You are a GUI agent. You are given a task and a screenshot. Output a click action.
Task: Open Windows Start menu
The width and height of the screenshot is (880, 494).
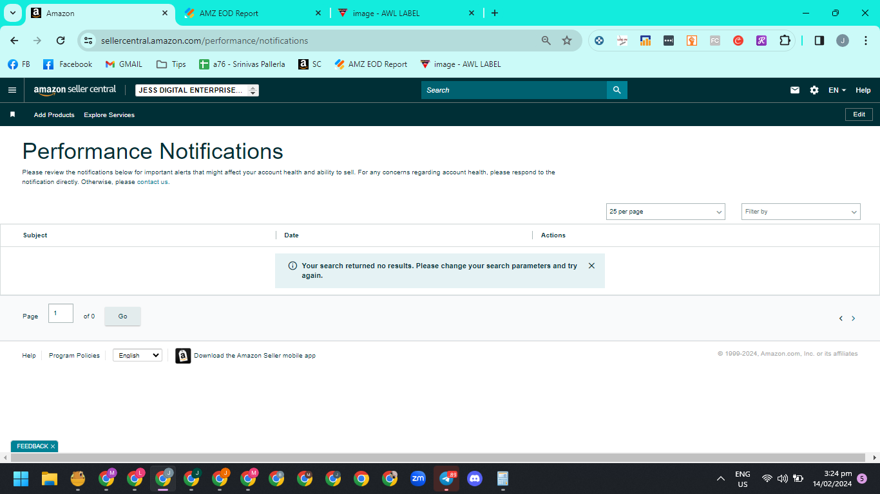tap(21, 479)
